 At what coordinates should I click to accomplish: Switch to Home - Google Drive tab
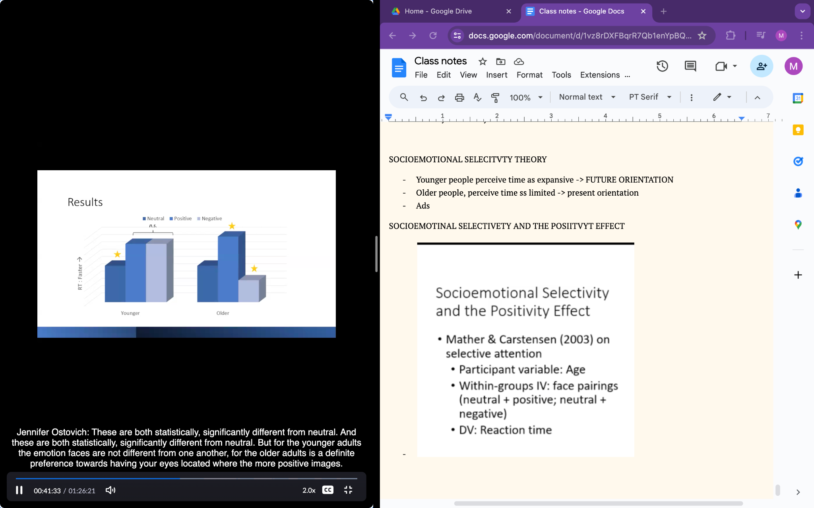[x=438, y=11]
